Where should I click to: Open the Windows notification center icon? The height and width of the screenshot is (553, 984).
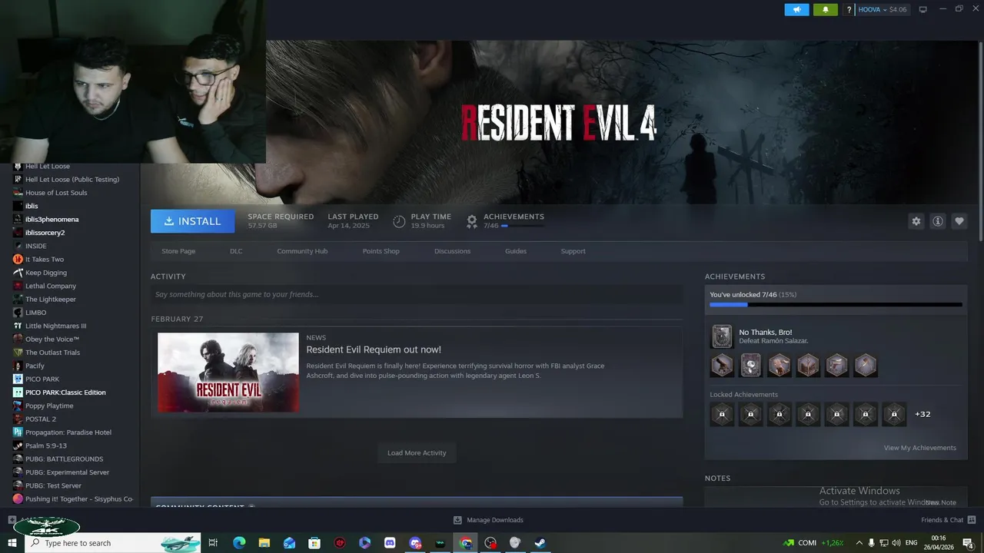pos(968,543)
